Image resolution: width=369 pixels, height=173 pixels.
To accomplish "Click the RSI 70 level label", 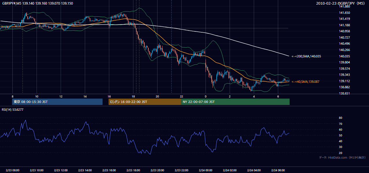I will [340, 124].
